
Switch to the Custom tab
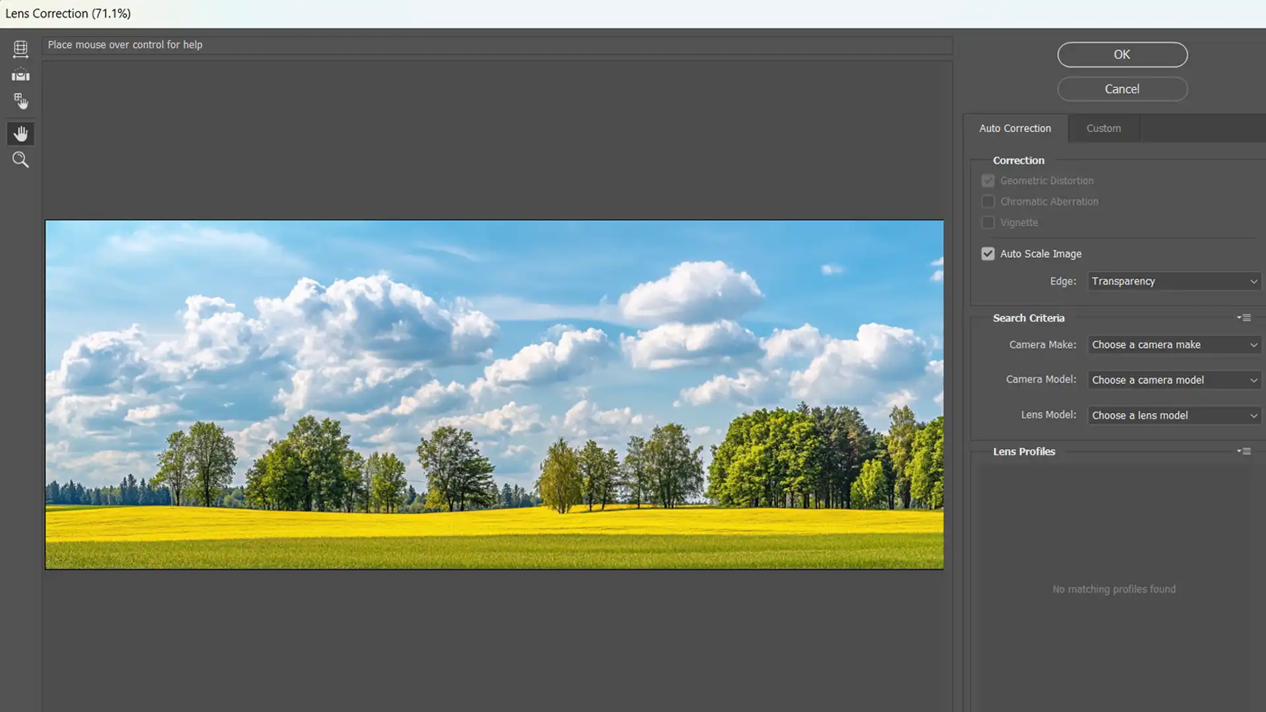coord(1103,128)
